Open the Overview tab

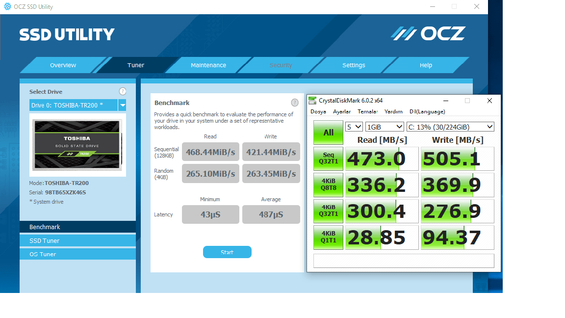pyautogui.click(x=63, y=65)
